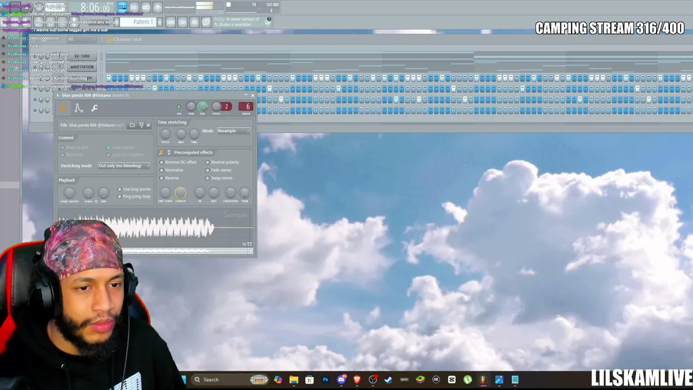Click the precomputed effects wrench icon

pos(161,153)
